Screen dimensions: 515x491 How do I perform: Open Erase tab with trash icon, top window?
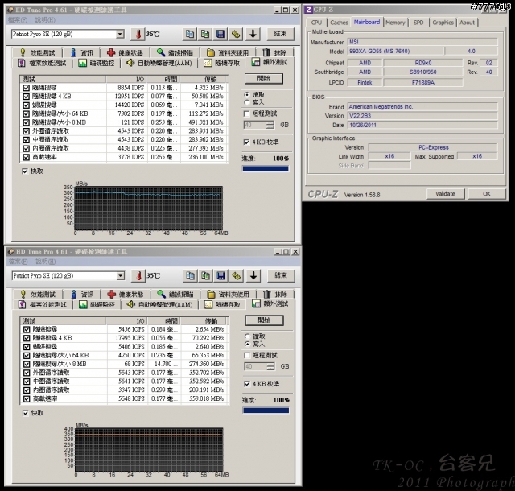pos(275,52)
